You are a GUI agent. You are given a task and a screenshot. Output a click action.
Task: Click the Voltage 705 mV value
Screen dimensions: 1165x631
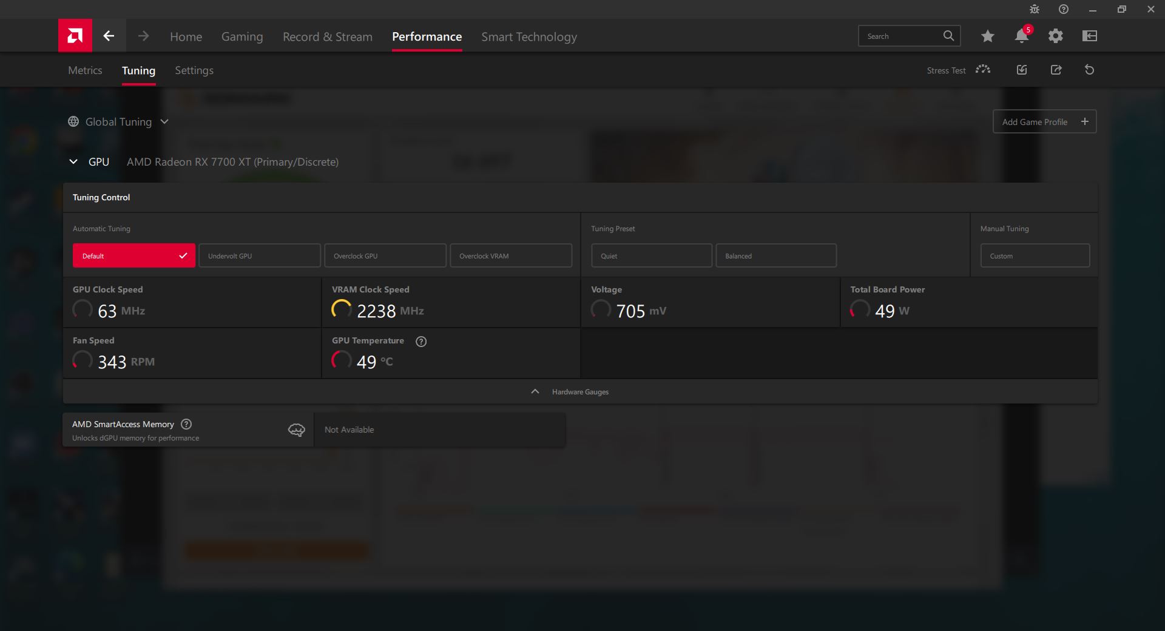click(641, 311)
